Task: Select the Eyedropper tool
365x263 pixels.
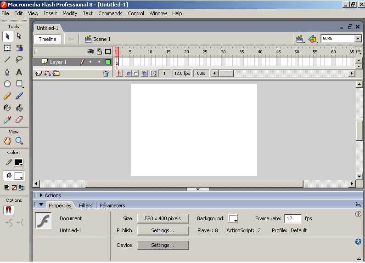Action: (7, 120)
